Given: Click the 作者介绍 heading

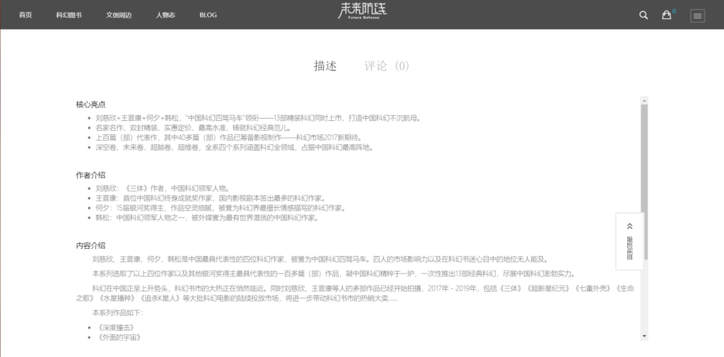Looking at the screenshot, I should [x=90, y=175].
